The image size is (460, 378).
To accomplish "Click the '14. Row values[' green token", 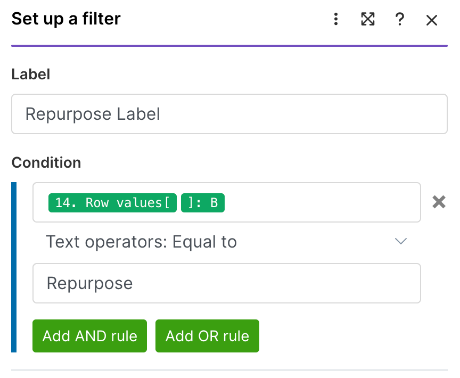I will pyautogui.click(x=112, y=203).
